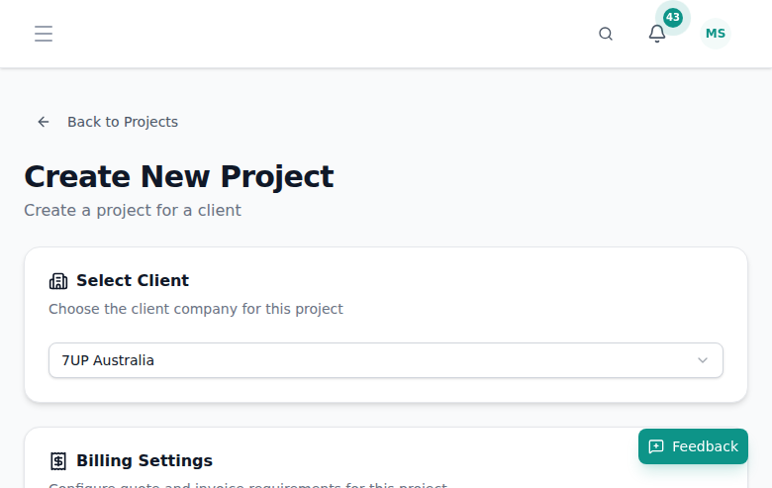The width and height of the screenshot is (772, 488).
Task: Open the 7UP Australia client dropdown
Action: pos(376,360)
